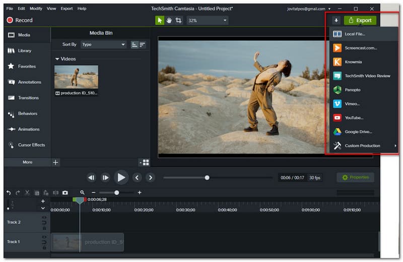Click the download arrow icon beside Export
This screenshot has height=262, width=403.
click(336, 21)
